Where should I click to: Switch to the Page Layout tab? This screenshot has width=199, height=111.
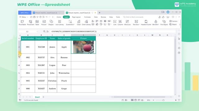76,17
